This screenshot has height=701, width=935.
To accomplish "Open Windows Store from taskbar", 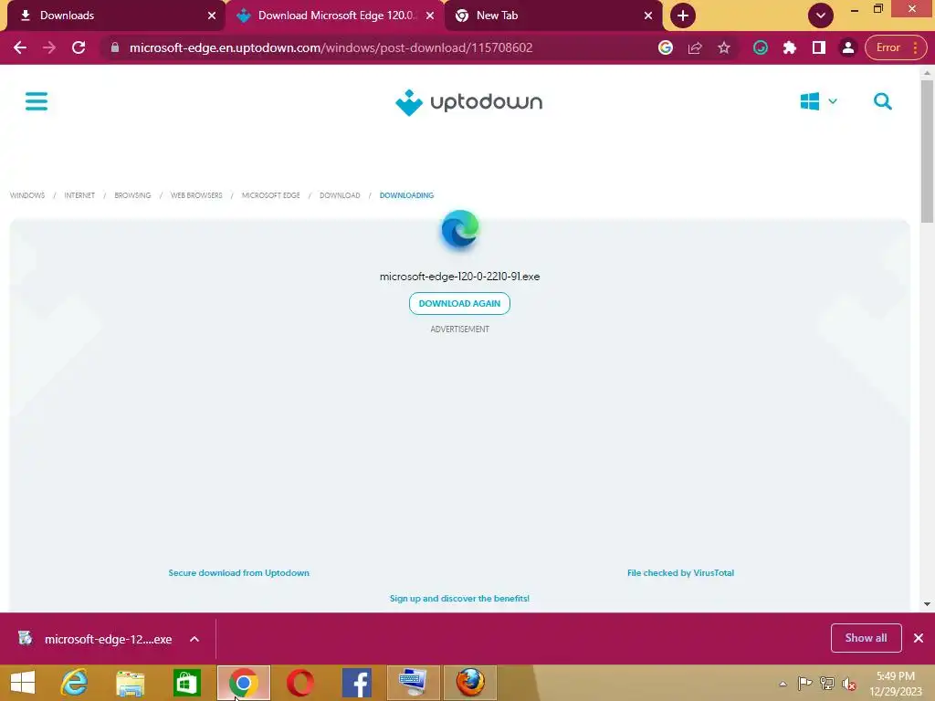I will [x=186, y=683].
